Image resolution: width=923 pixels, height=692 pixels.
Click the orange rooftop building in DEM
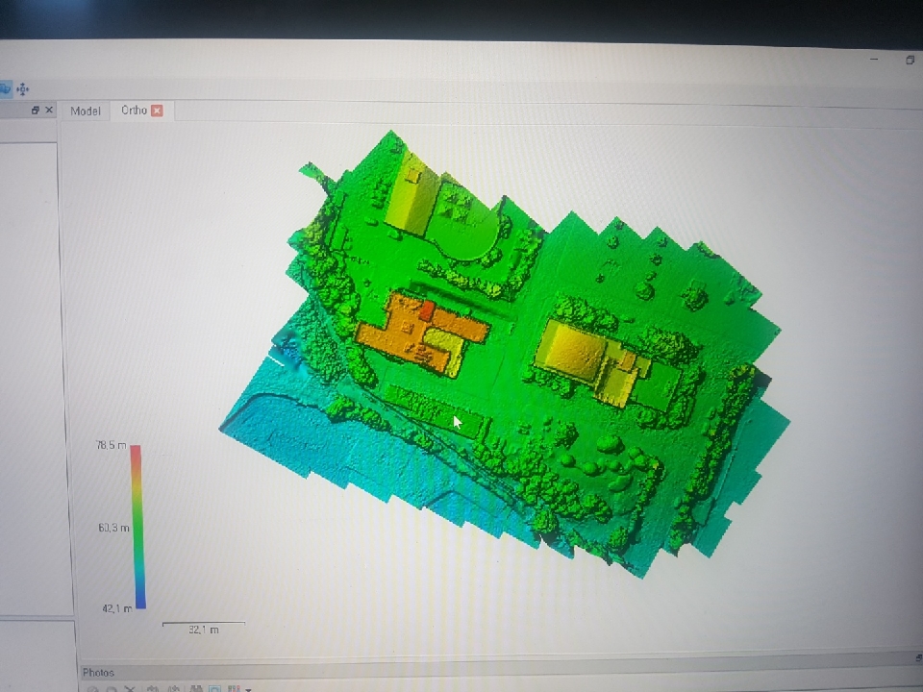coord(421,334)
